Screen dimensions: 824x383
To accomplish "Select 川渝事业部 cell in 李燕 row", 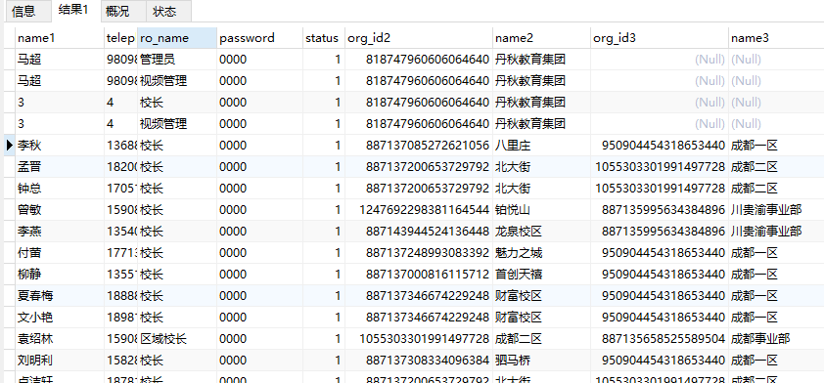I will (x=776, y=232).
